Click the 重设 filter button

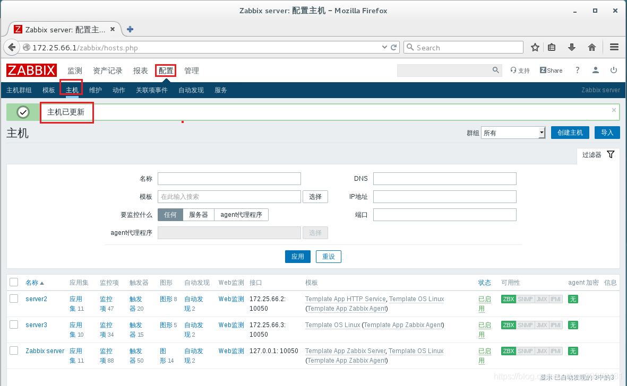point(329,257)
